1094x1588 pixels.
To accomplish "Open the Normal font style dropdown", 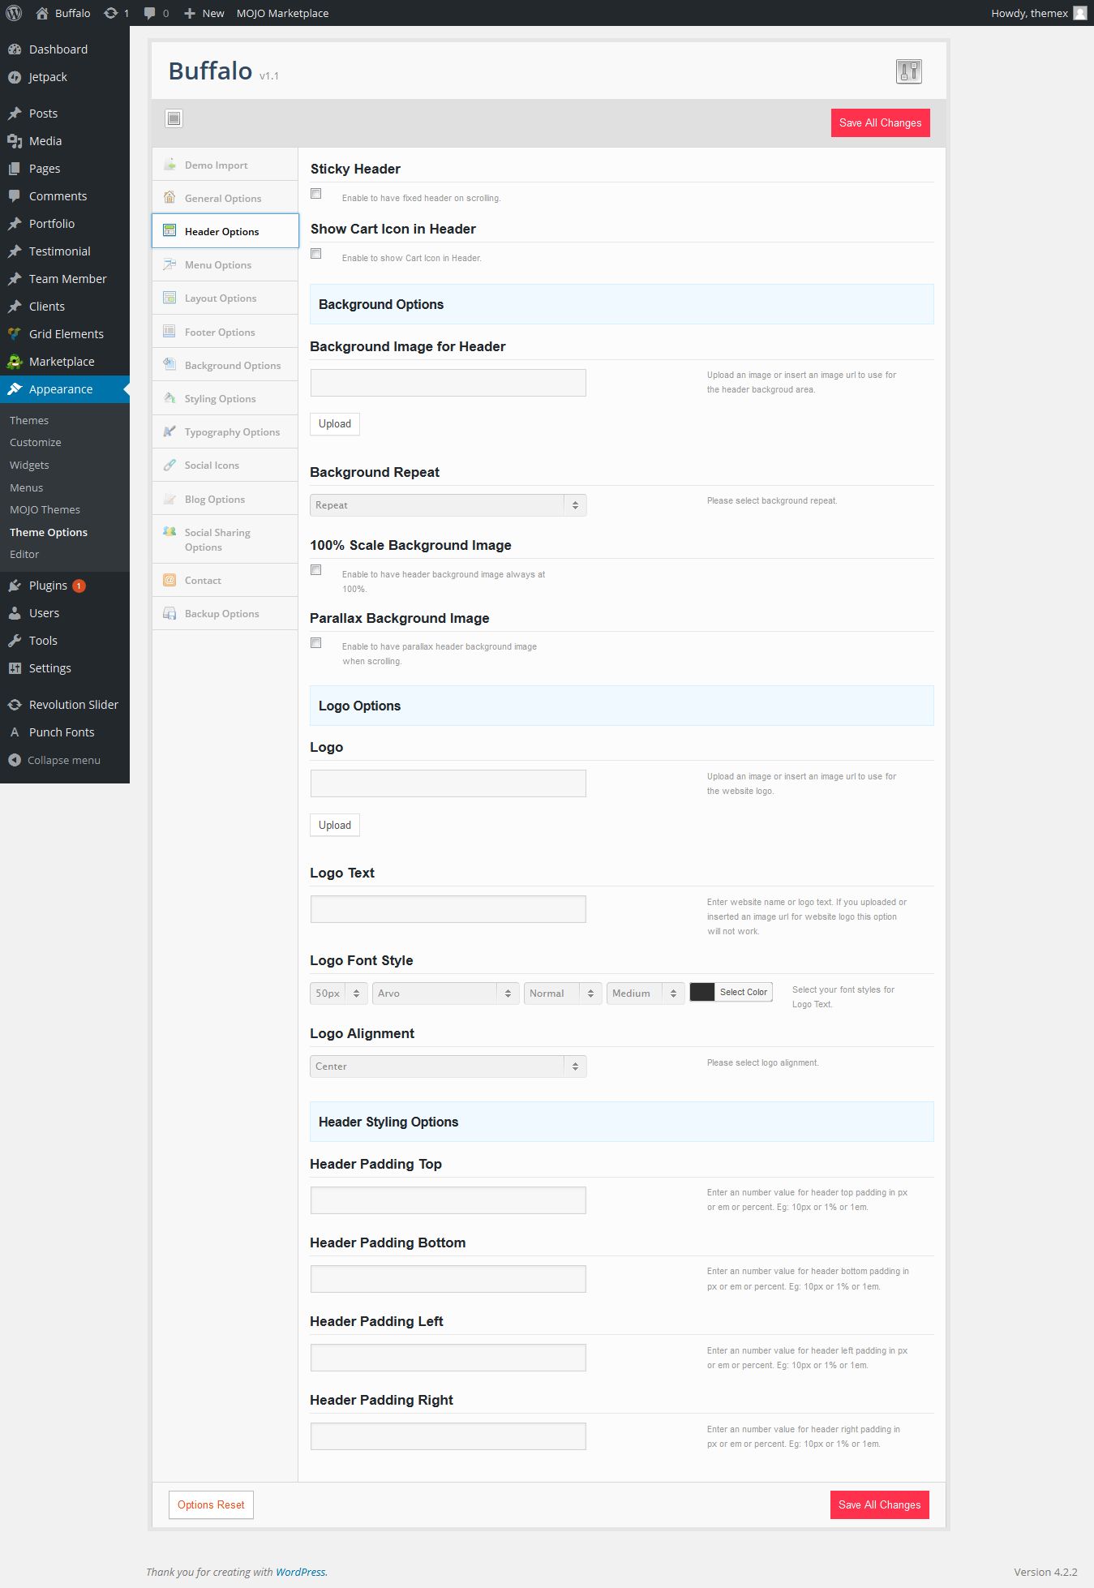I will [x=563, y=994].
